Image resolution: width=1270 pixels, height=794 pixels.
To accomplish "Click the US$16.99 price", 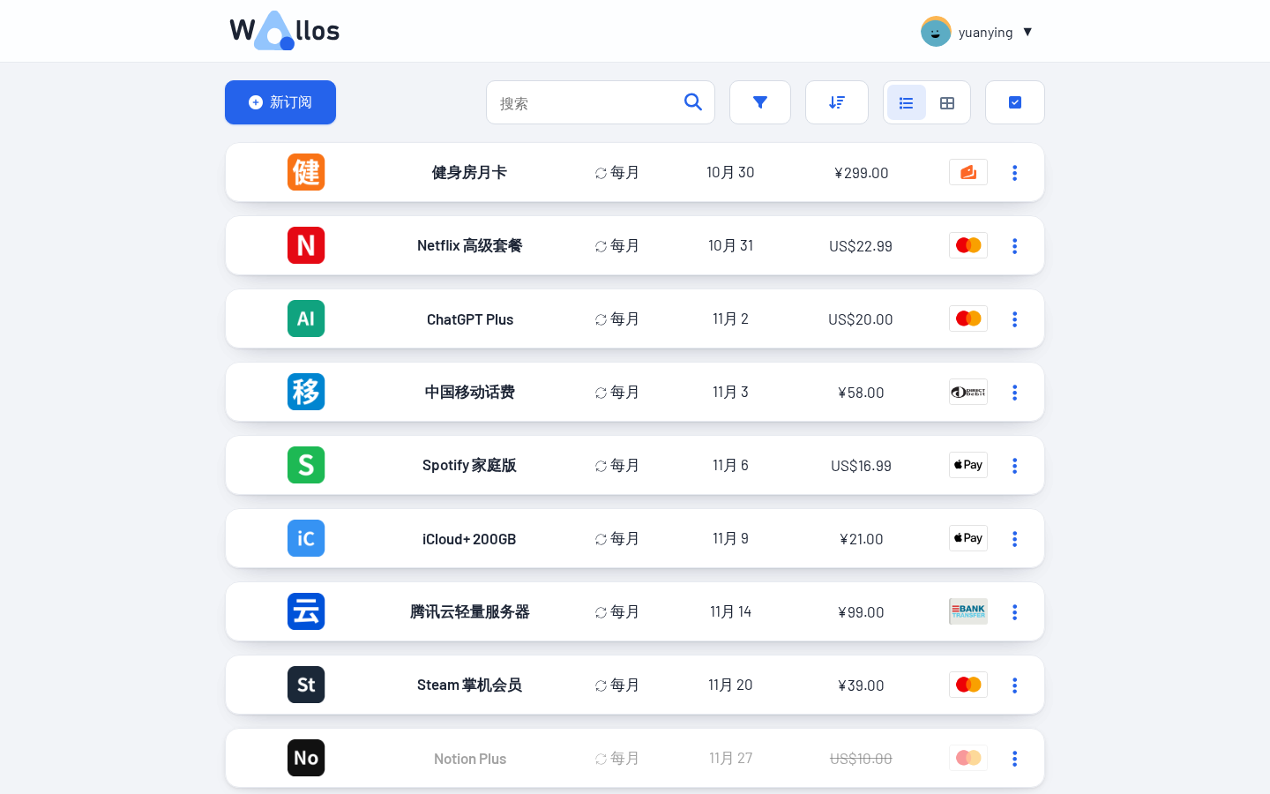I will pyautogui.click(x=861, y=466).
